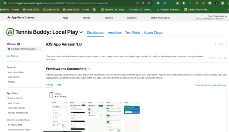Open the bookmarks apps grid icon
Viewport: 229px width, 132px height.
point(94,10)
